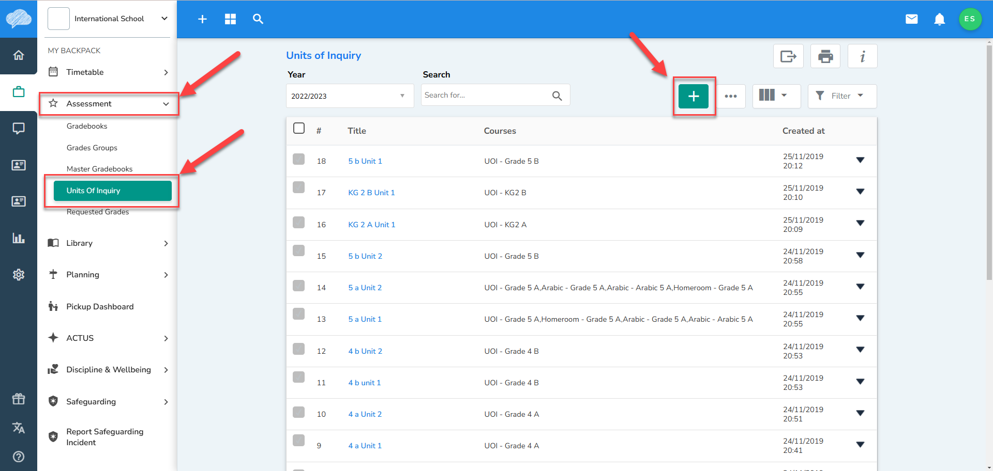Viewport: 993px width, 471px height.
Task: Open Grades Groups submenu item
Action: 92,148
